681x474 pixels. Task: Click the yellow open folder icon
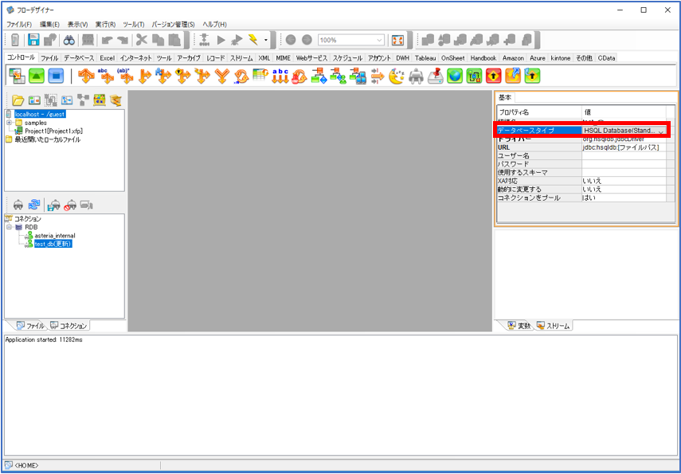[x=18, y=100]
